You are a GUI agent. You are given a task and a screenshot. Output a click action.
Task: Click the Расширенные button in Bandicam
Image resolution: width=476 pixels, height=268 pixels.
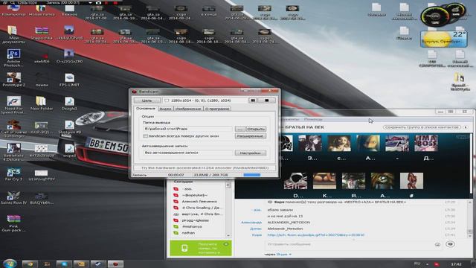251,136
